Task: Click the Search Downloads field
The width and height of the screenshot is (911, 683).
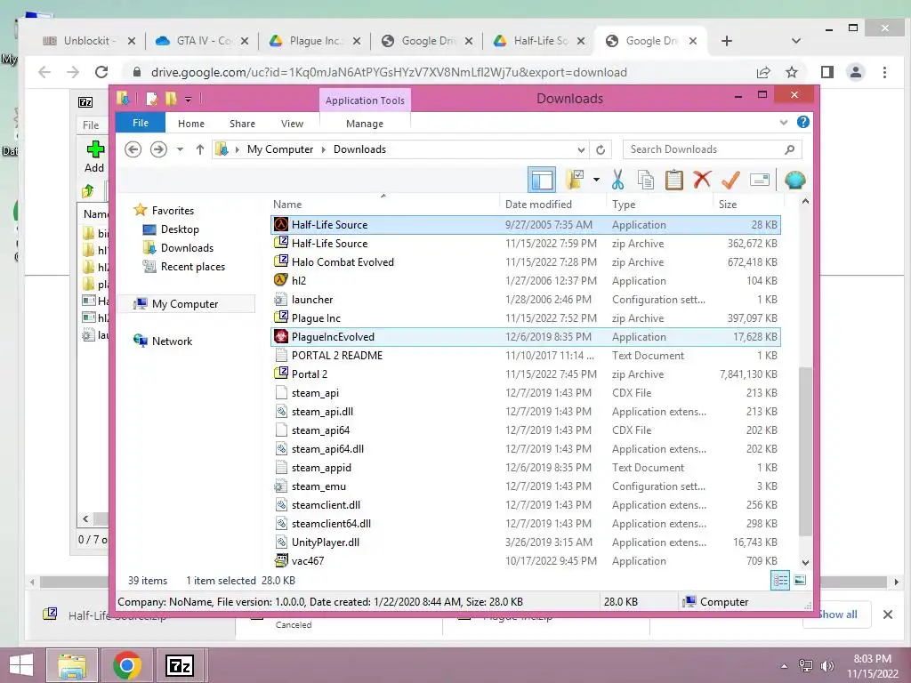Action: click(713, 149)
